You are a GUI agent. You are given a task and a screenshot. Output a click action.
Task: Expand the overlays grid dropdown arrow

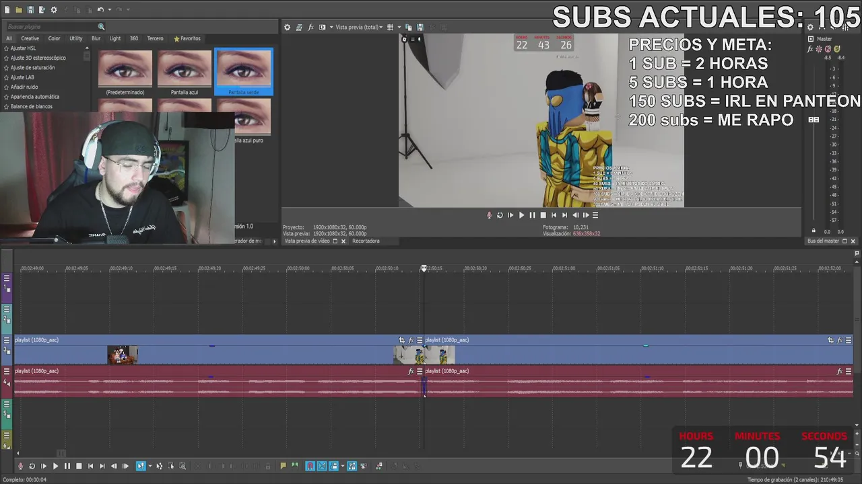pyautogui.click(x=399, y=27)
